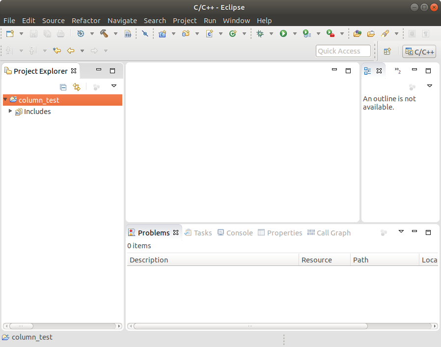
Task: Toggle the Skip All Breakpoints icon
Action: [145, 34]
